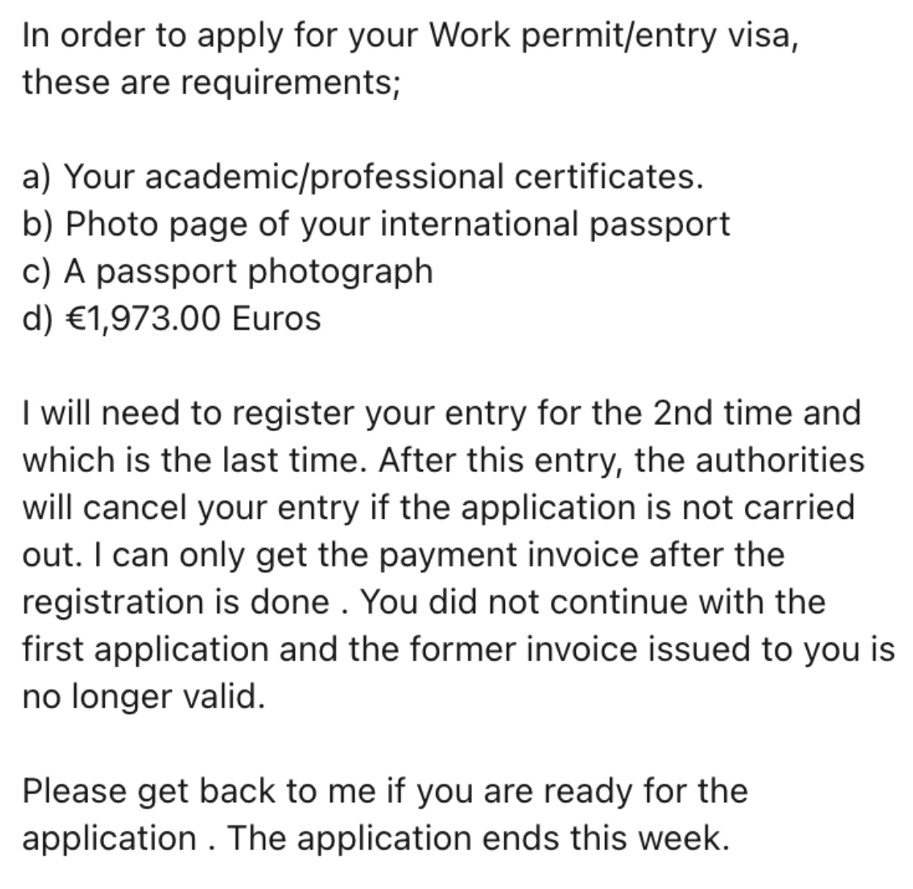Click list item c) A passport photograph

click(x=227, y=272)
